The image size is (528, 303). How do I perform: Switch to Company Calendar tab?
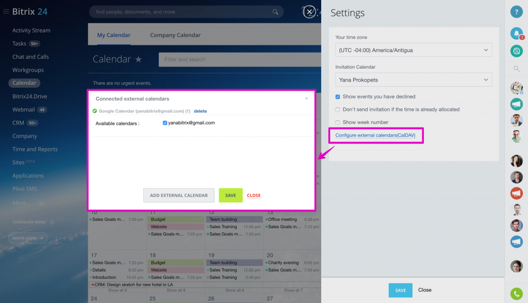(x=175, y=35)
